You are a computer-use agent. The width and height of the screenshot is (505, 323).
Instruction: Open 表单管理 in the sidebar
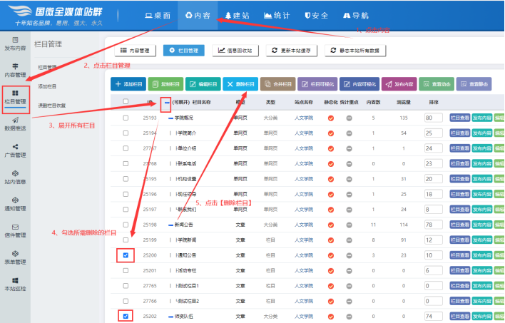(16, 256)
